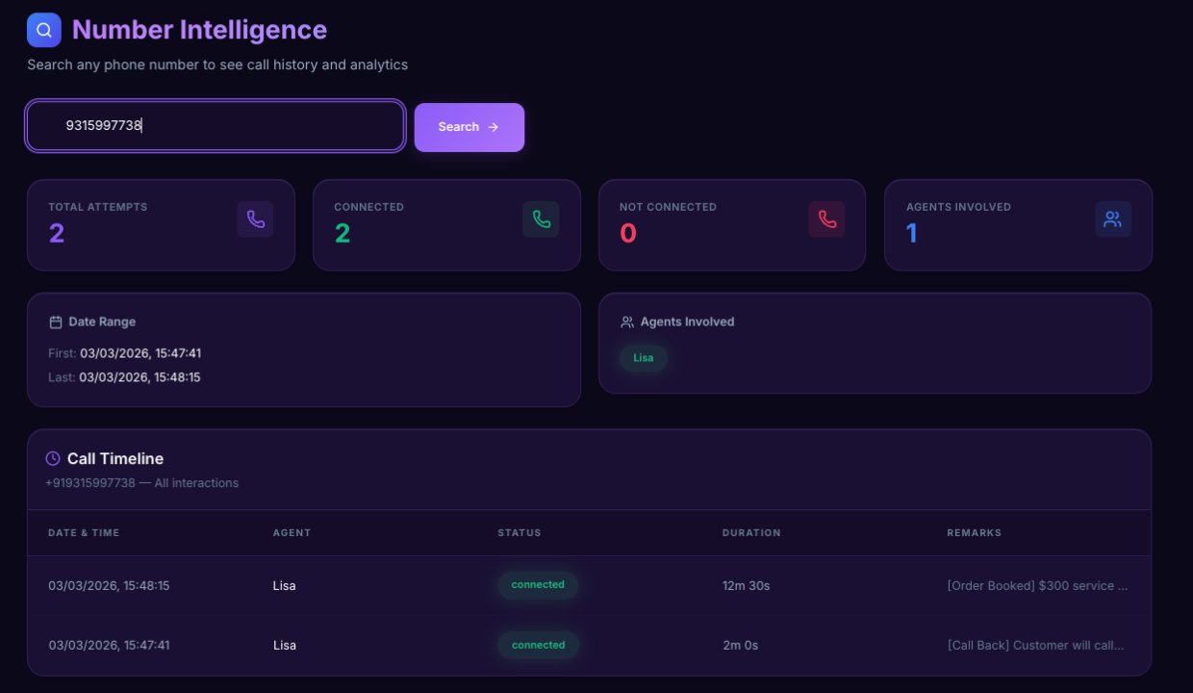Click the connected badge on the 15:47:41 call
This screenshot has height=693, width=1193.
pos(538,645)
